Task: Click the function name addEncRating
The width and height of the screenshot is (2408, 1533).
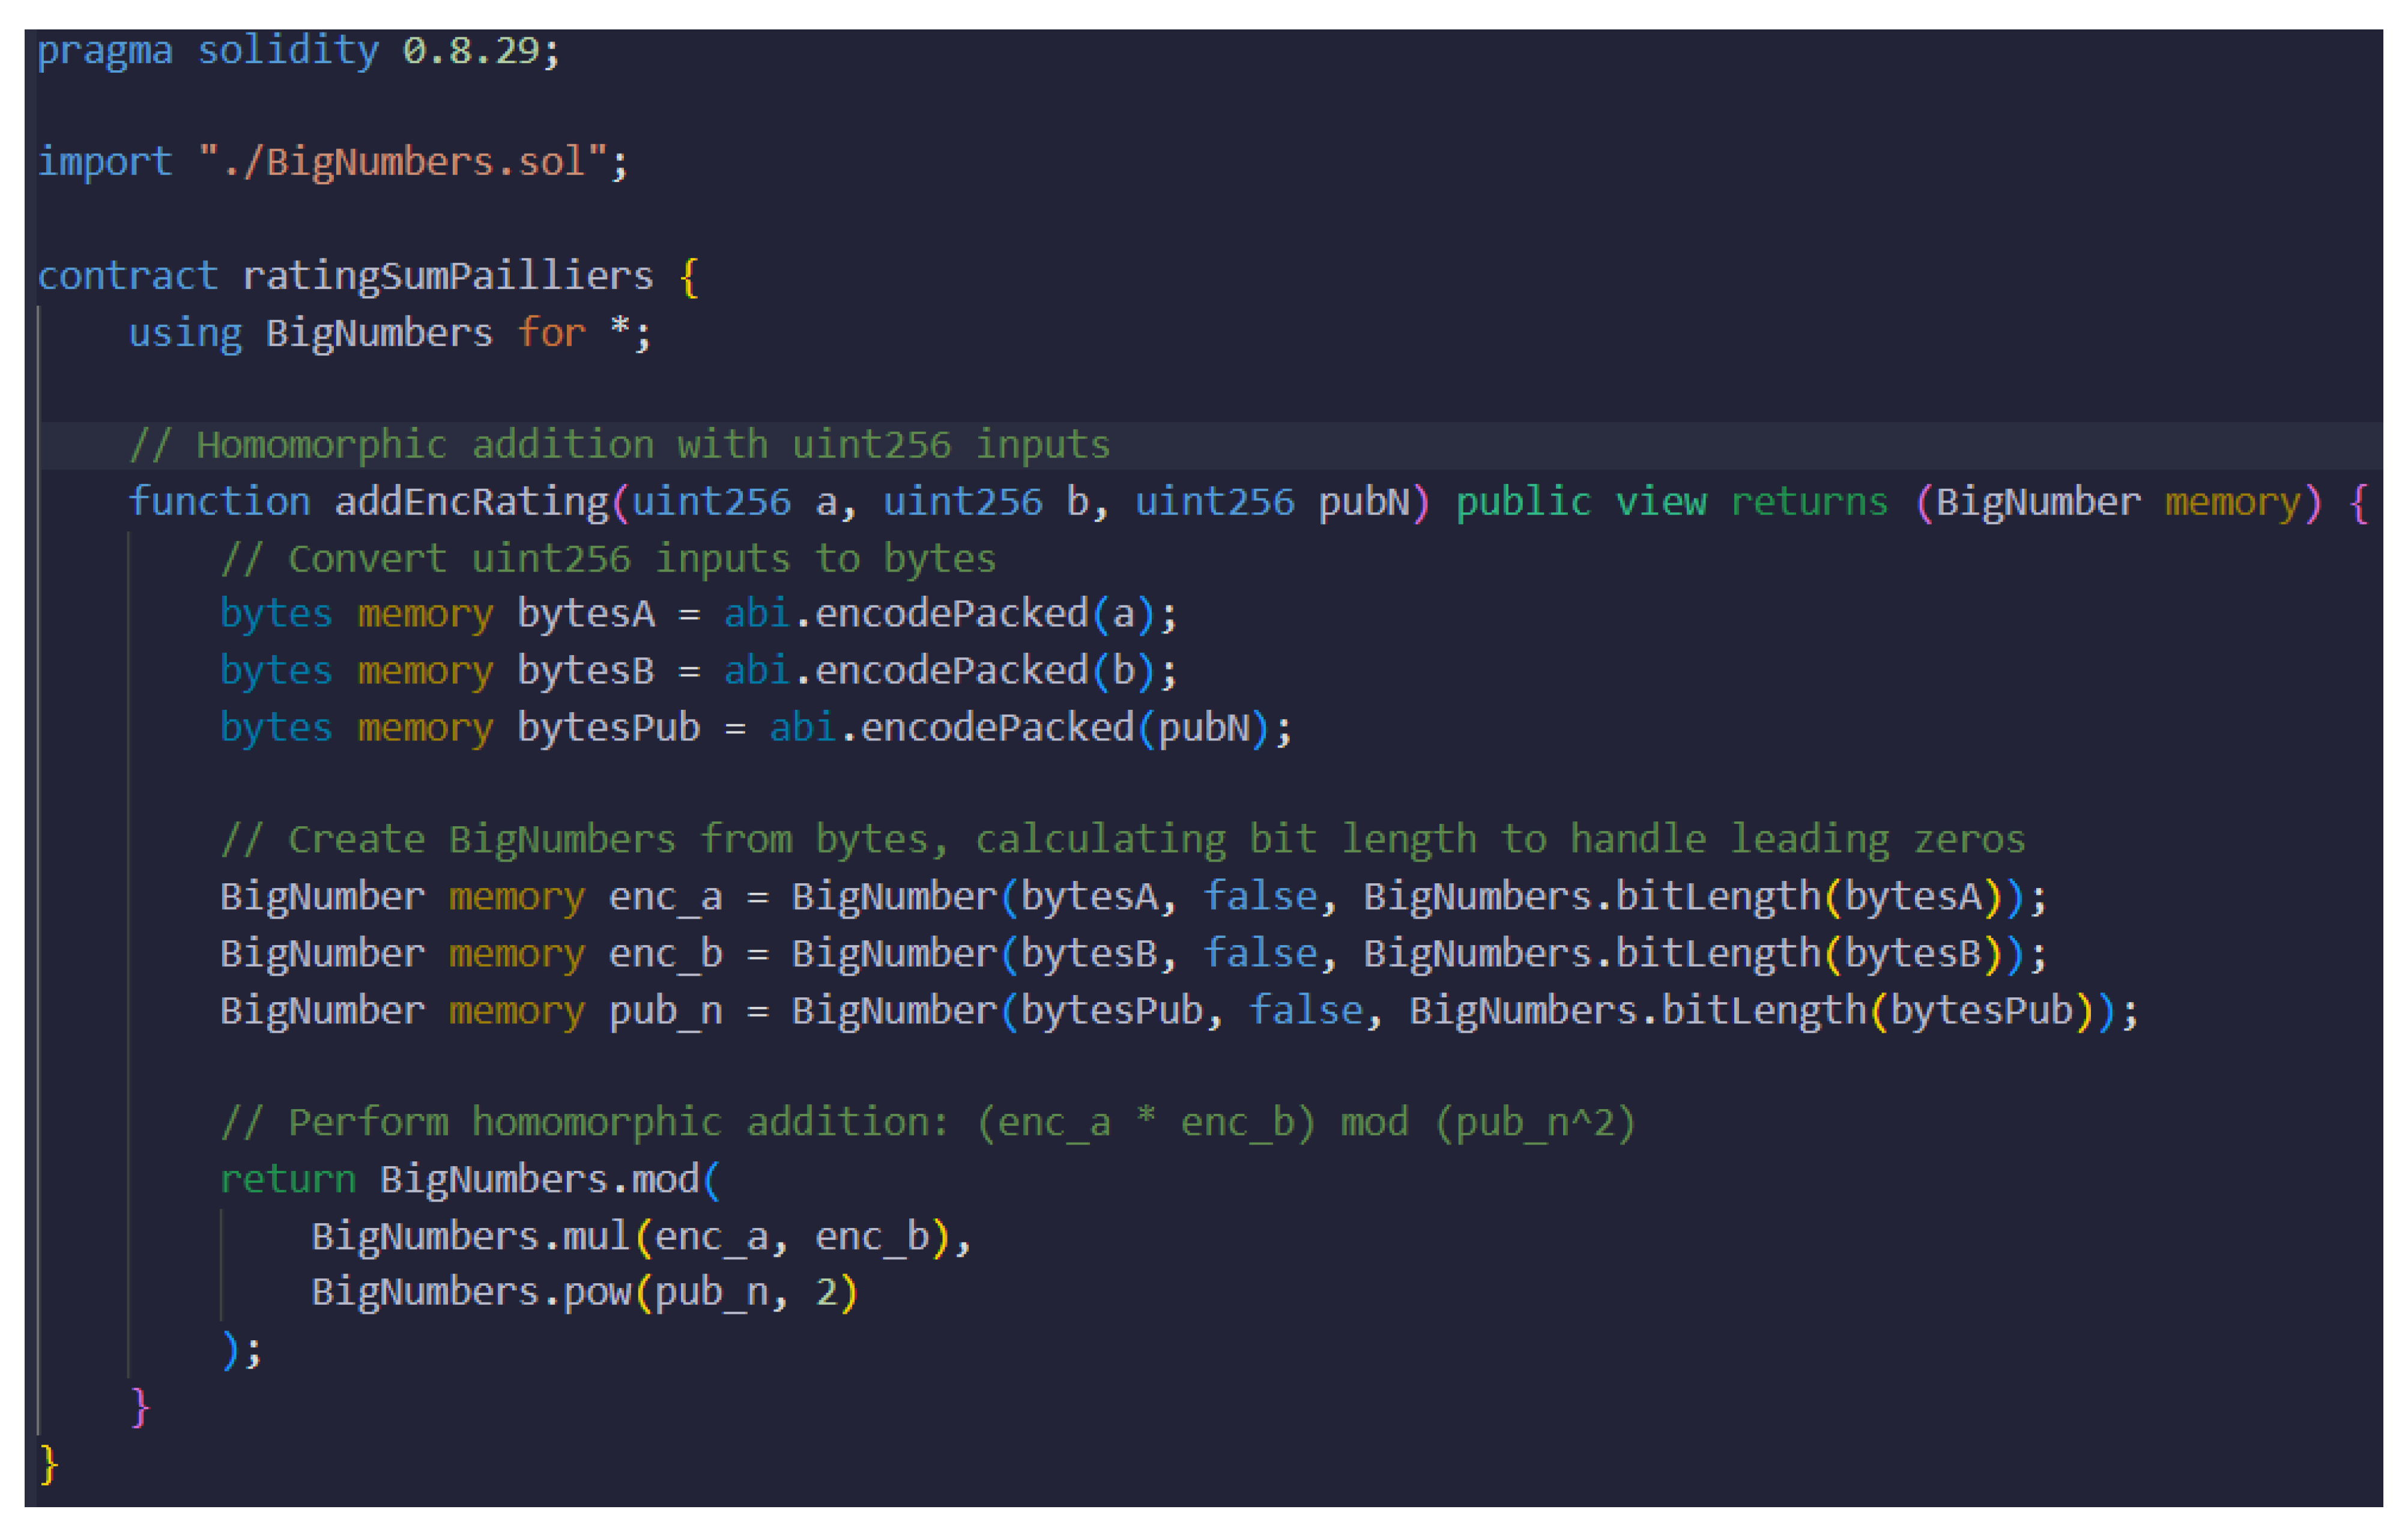Action: point(471,502)
